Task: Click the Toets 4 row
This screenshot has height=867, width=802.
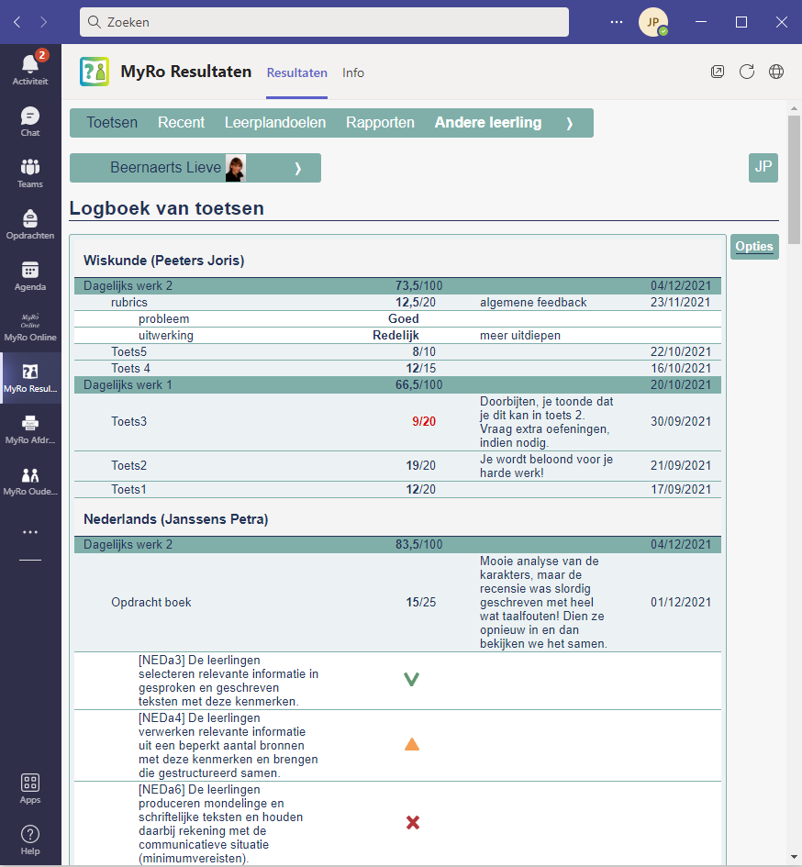Action: [x=397, y=369]
